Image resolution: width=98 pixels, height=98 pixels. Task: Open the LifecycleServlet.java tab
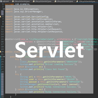click(21, 1)
